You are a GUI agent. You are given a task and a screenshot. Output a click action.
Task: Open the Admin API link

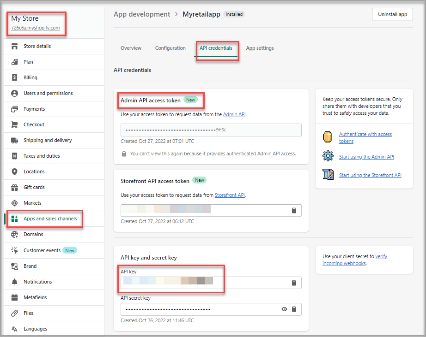tap(234, 114)
